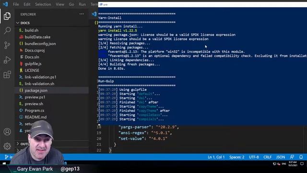Click the Run-Gulp heading in terminal
The height and width of the screenshot is (173, 307).
pos(106,81)
